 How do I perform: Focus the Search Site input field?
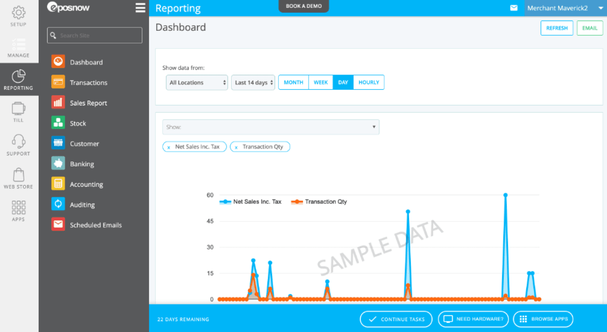pyautogui.click(x=96, y=35)
